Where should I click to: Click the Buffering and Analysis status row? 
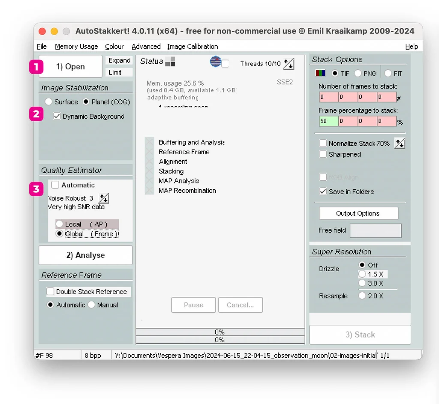[185, 142]
